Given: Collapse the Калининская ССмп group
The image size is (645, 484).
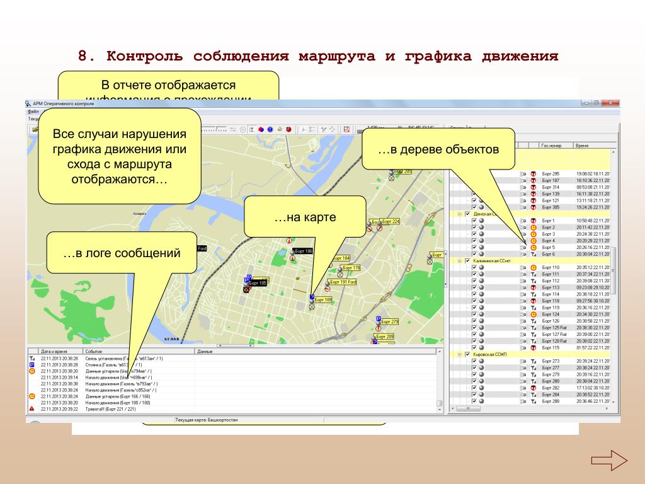Looking at the screenshot, I should (x=460, y=261).
